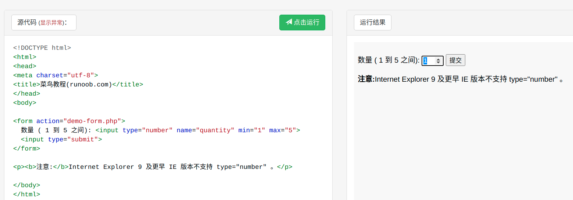Viewport: 573px width, 200px height.
Task: Open the 源代码 source code label button
Action: (x=44, y=22)
